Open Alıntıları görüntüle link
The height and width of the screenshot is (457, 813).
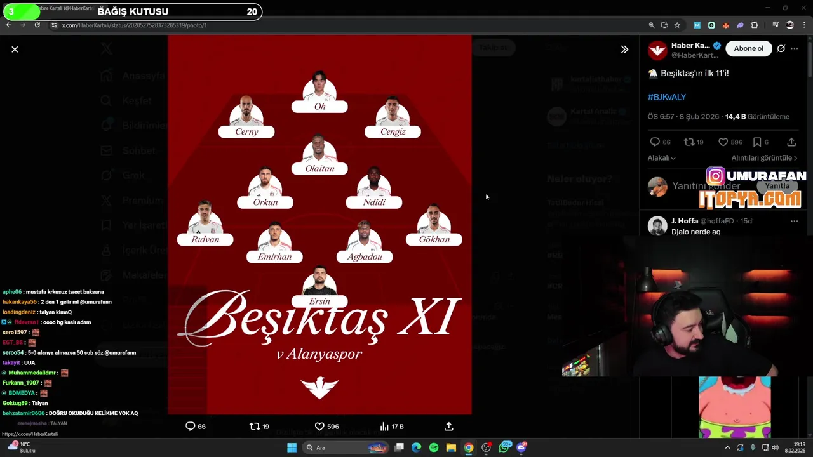pos(764,157)
